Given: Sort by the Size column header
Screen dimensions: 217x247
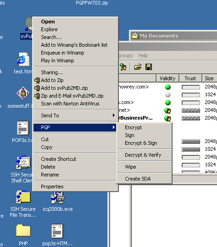Looking at the screenshot, I should [209, 78].
